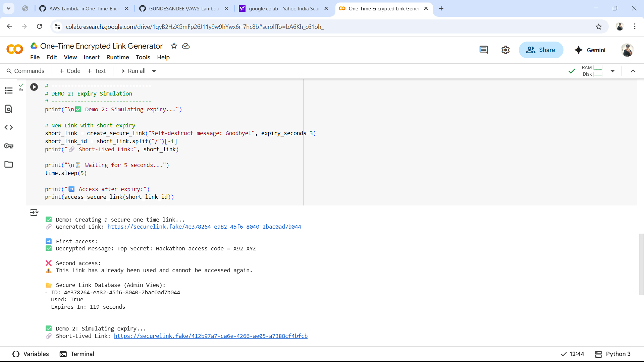Star the notebook title
The width and height of the screenshot is (644, 362).
click(174, 46)
